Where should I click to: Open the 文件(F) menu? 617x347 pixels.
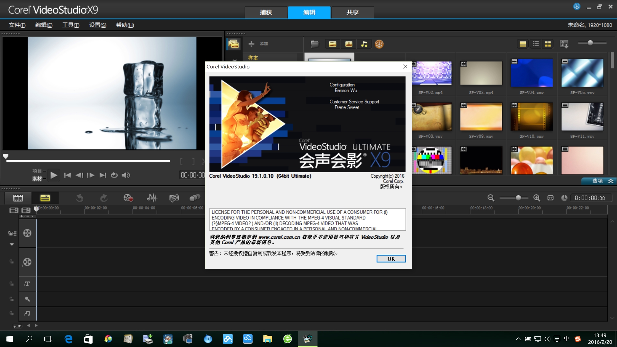coord(17,25)
